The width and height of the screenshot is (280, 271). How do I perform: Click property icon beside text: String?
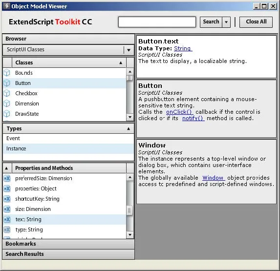(7, 219)
